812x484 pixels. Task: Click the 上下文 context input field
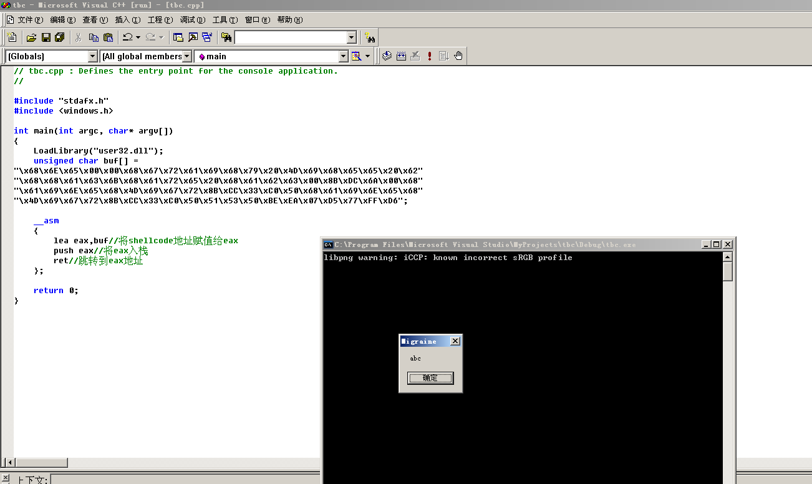click(186, 480)
